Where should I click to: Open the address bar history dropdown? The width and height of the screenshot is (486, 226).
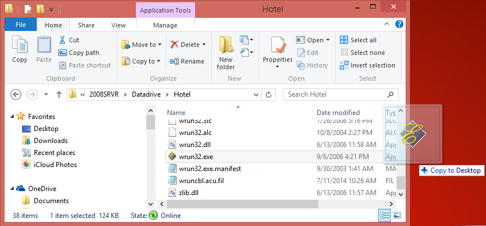(256, 94)
